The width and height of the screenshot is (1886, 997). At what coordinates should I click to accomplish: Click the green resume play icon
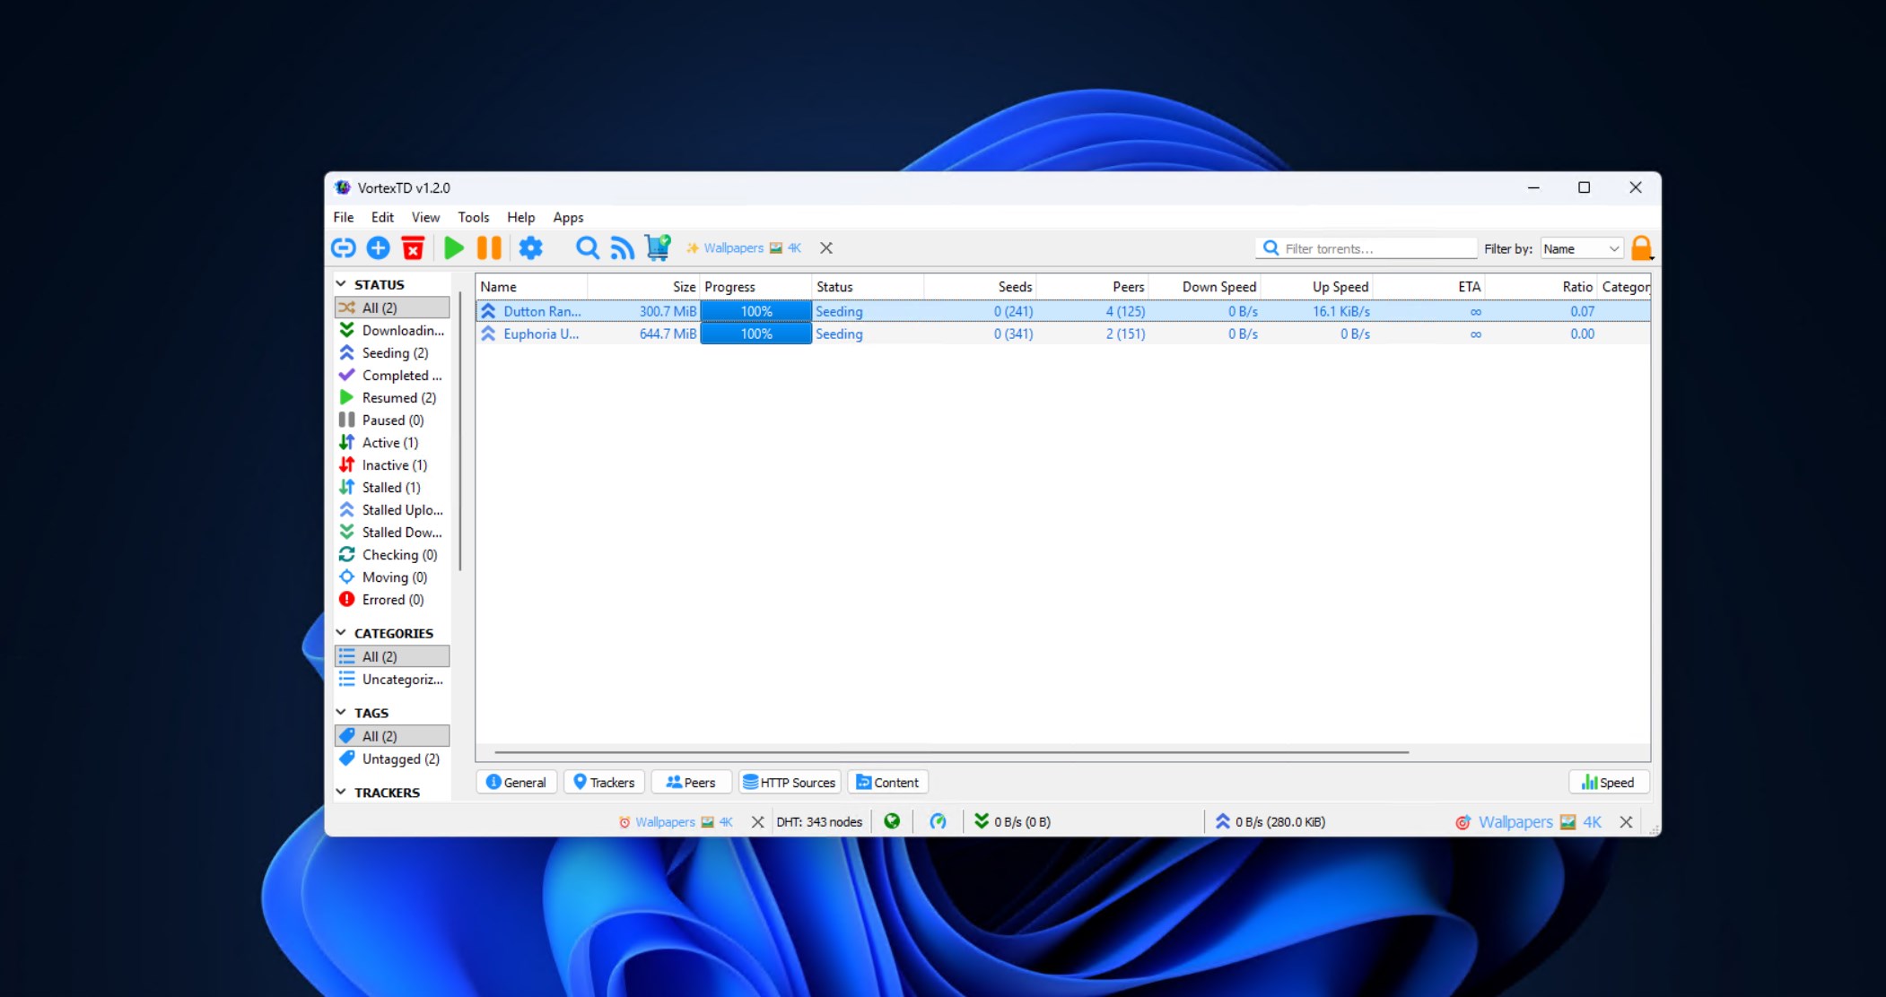click(x=454, y=248)
